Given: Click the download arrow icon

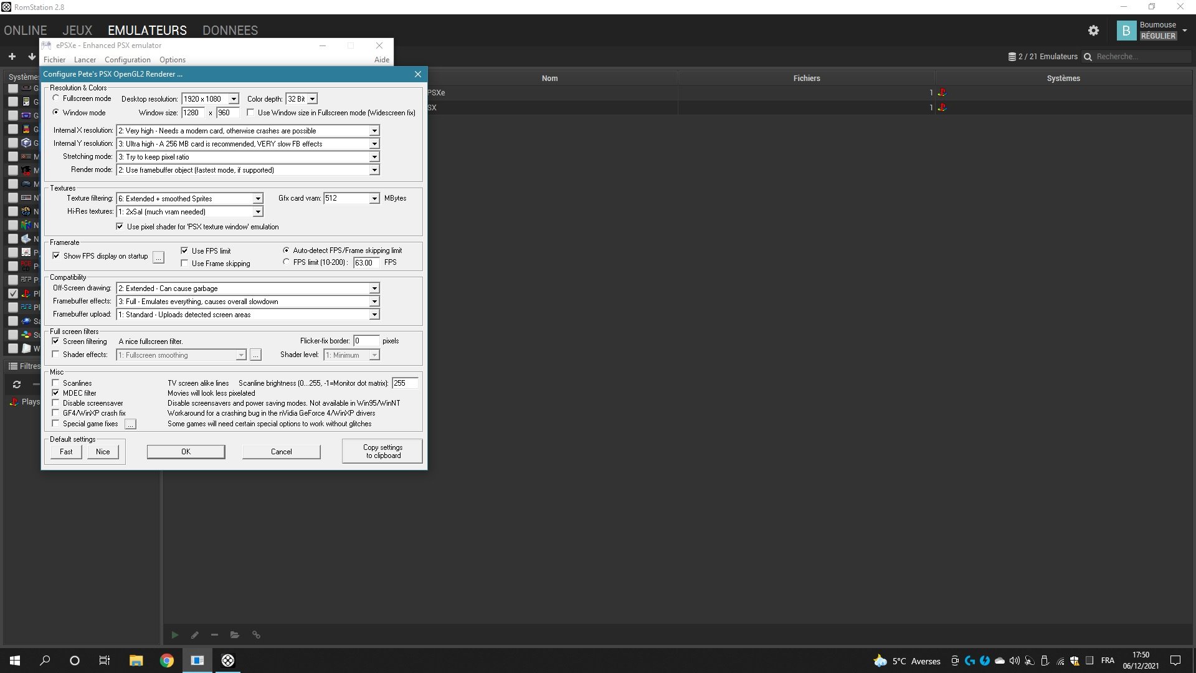Looking at the screenshot, I should [32, 57].
